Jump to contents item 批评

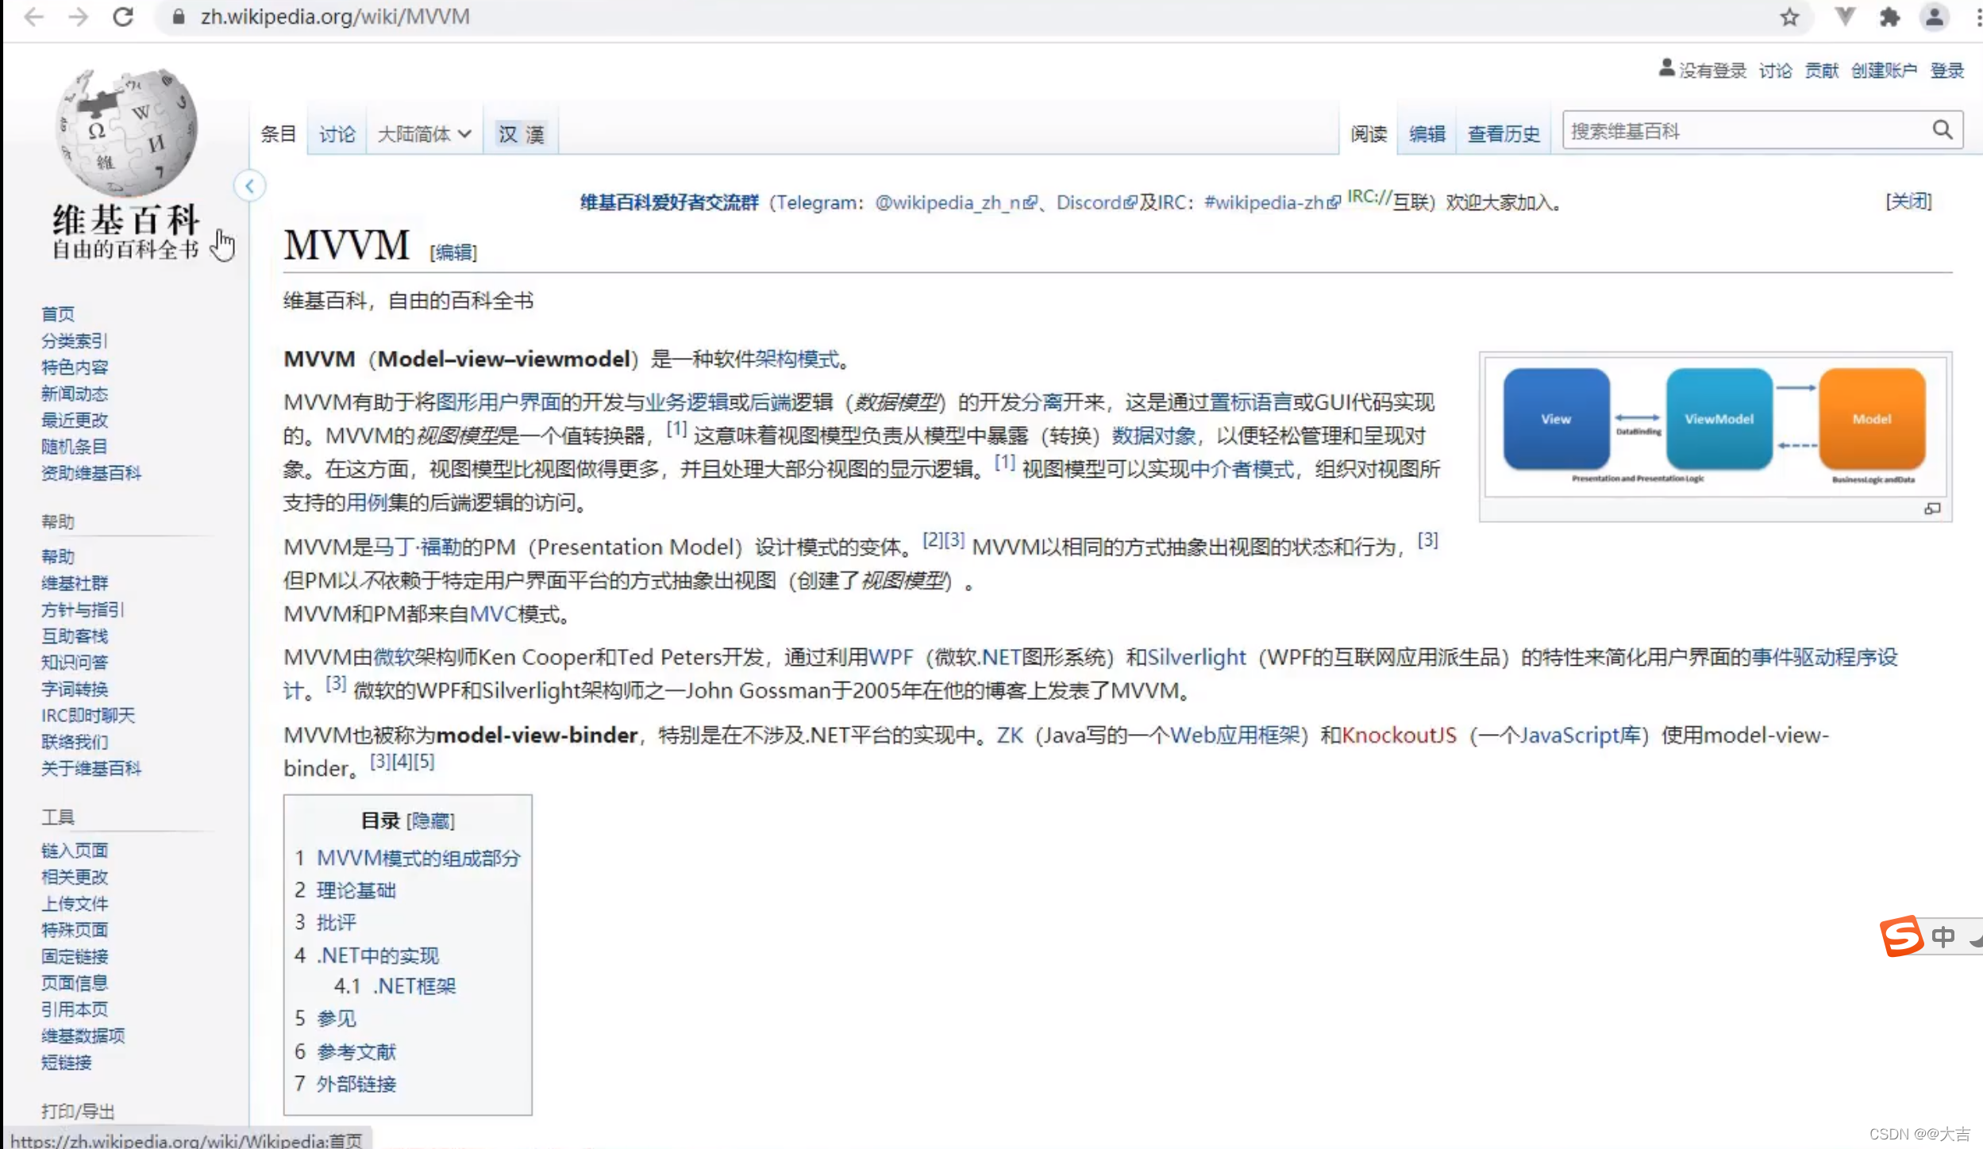click(337, 922)
